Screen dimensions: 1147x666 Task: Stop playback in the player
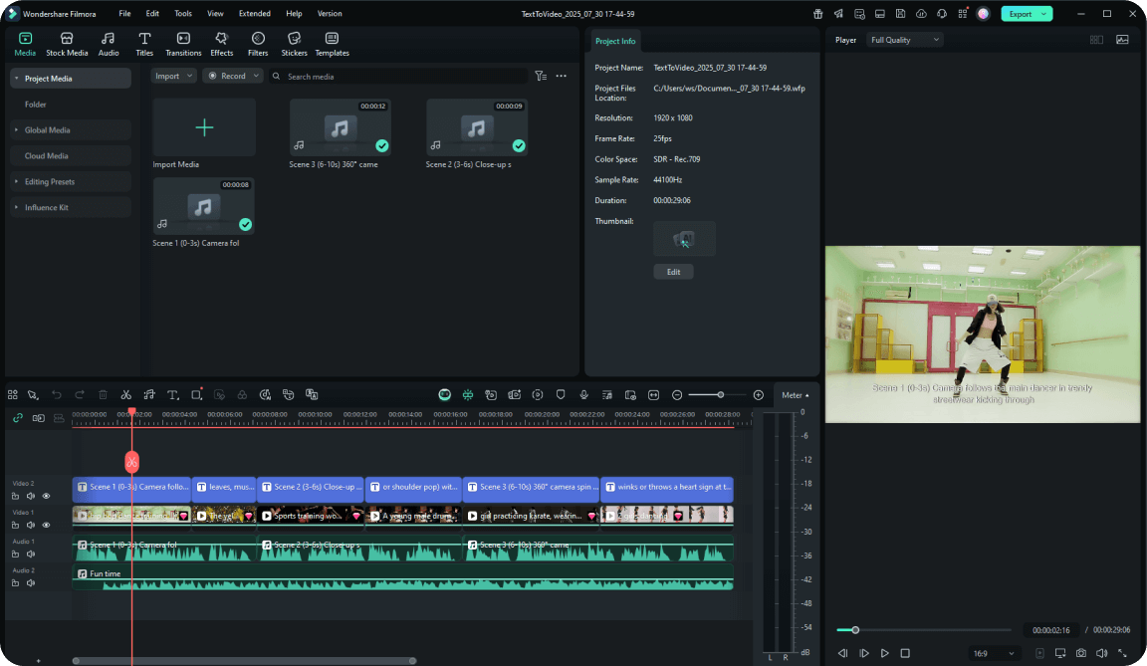coord(905,653)
